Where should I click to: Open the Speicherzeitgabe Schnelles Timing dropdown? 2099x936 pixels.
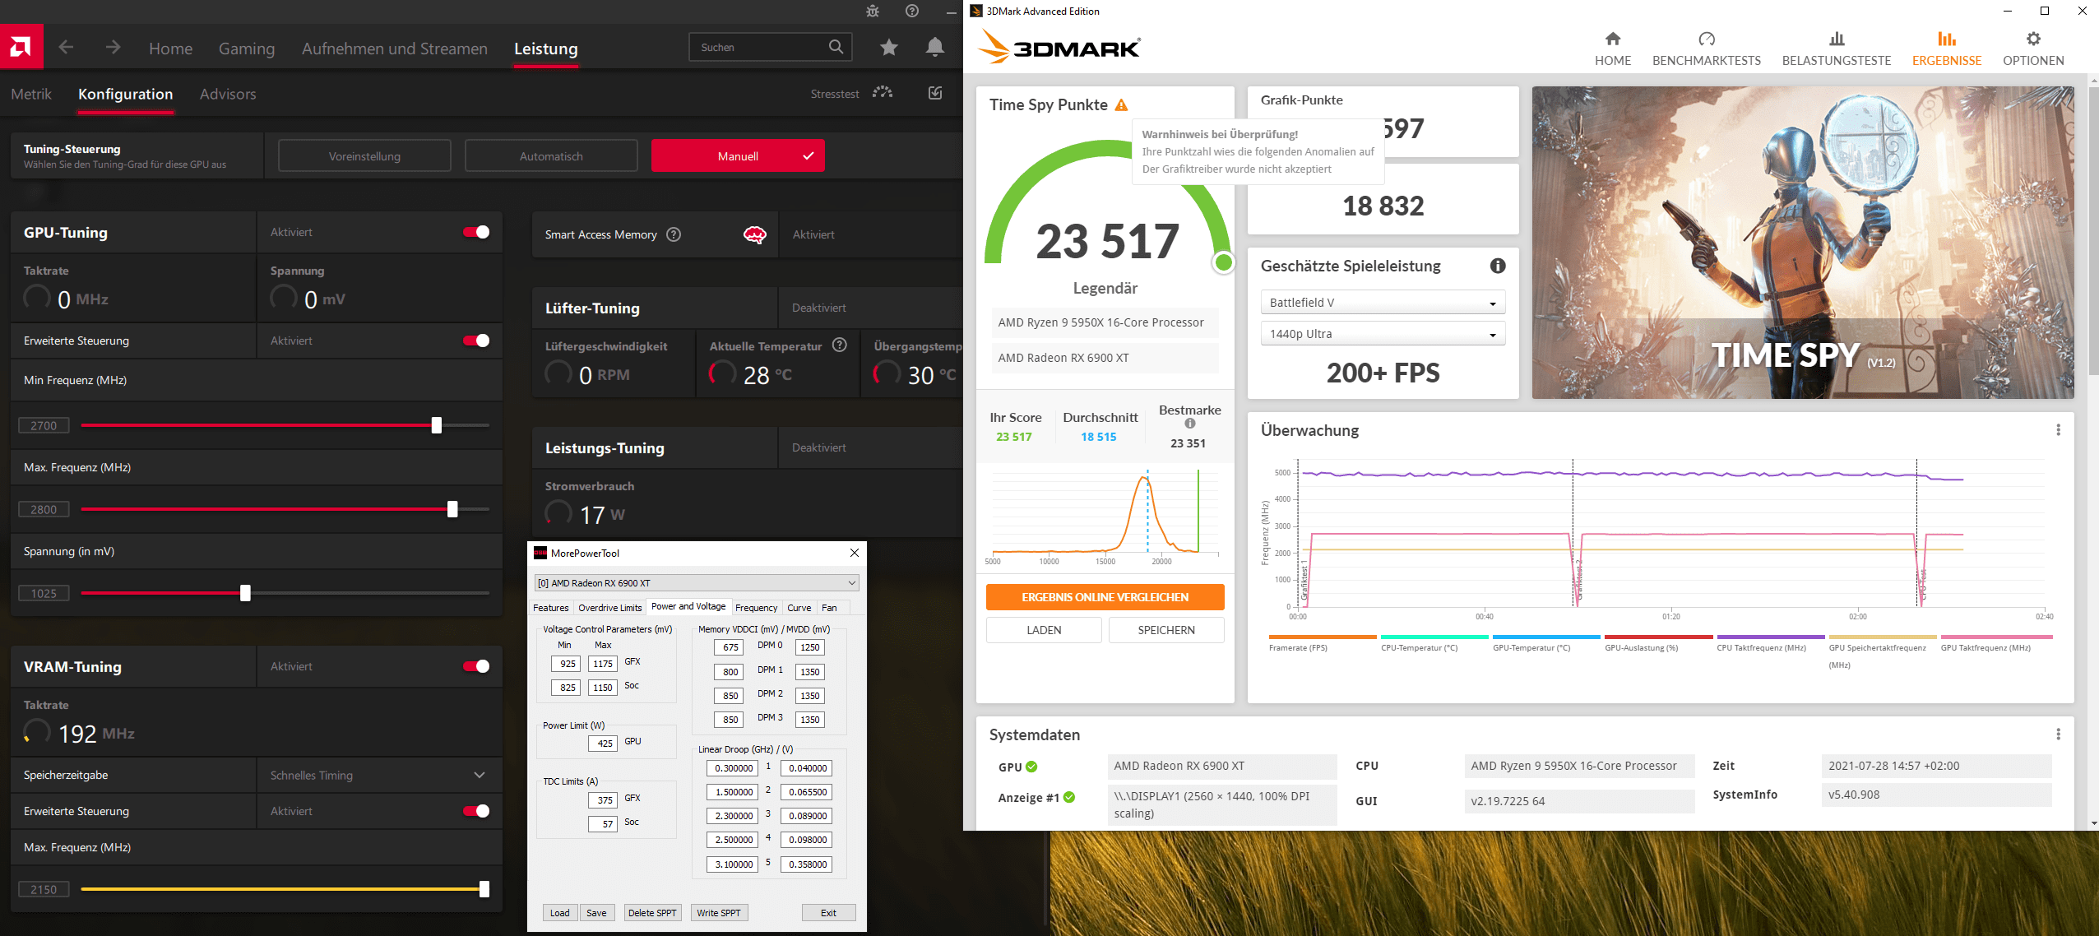378,775
